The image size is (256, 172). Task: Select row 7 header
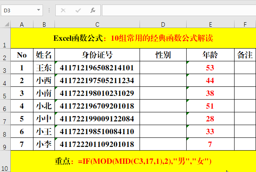(5, 119)
